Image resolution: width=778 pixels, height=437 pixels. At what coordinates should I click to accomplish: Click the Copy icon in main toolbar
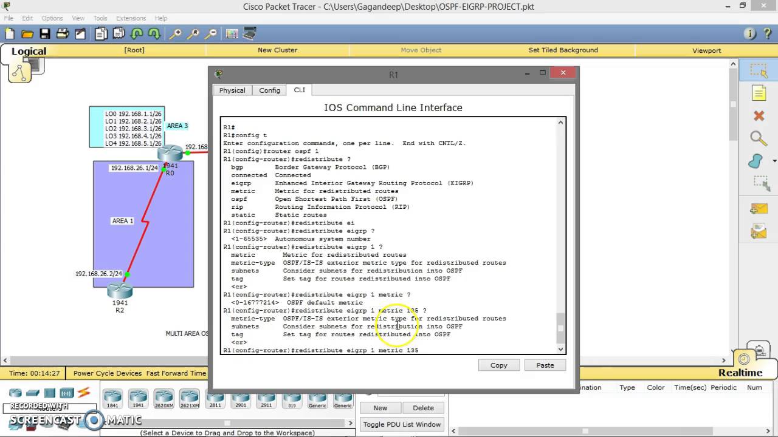coord(101,34)
